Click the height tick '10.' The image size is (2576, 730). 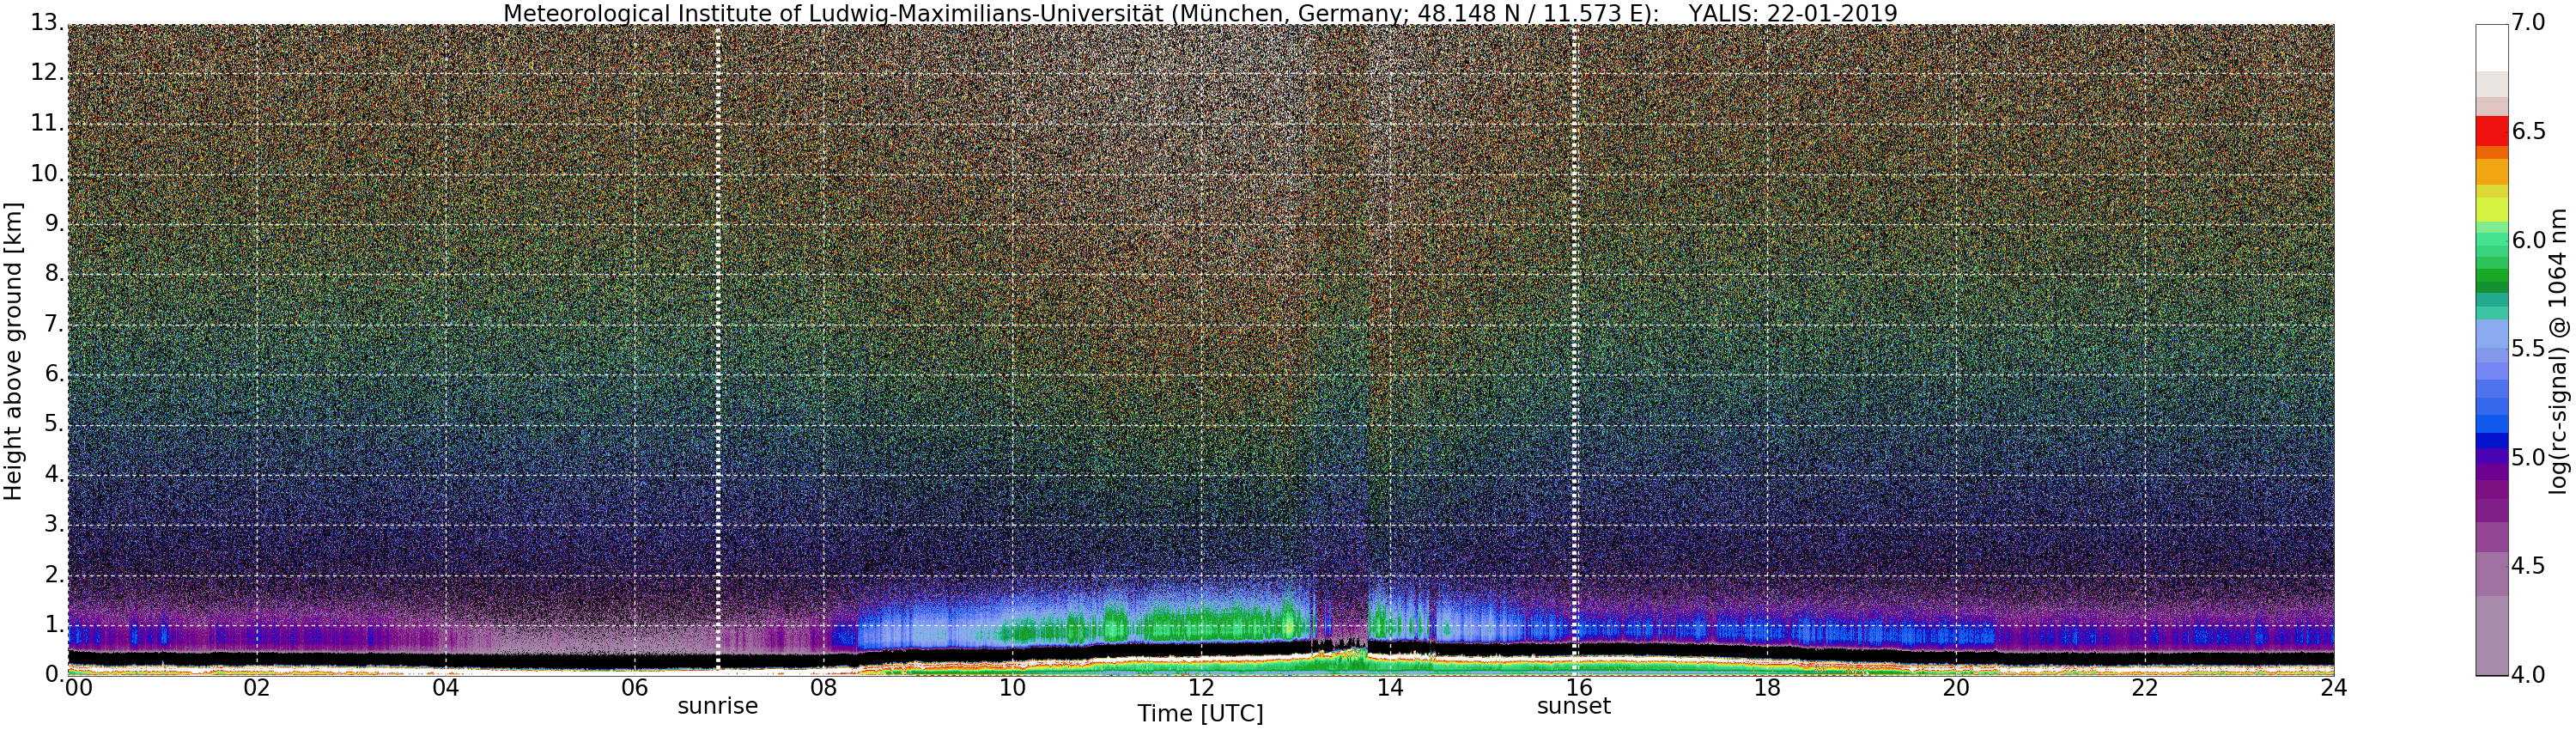click(47, 173)
